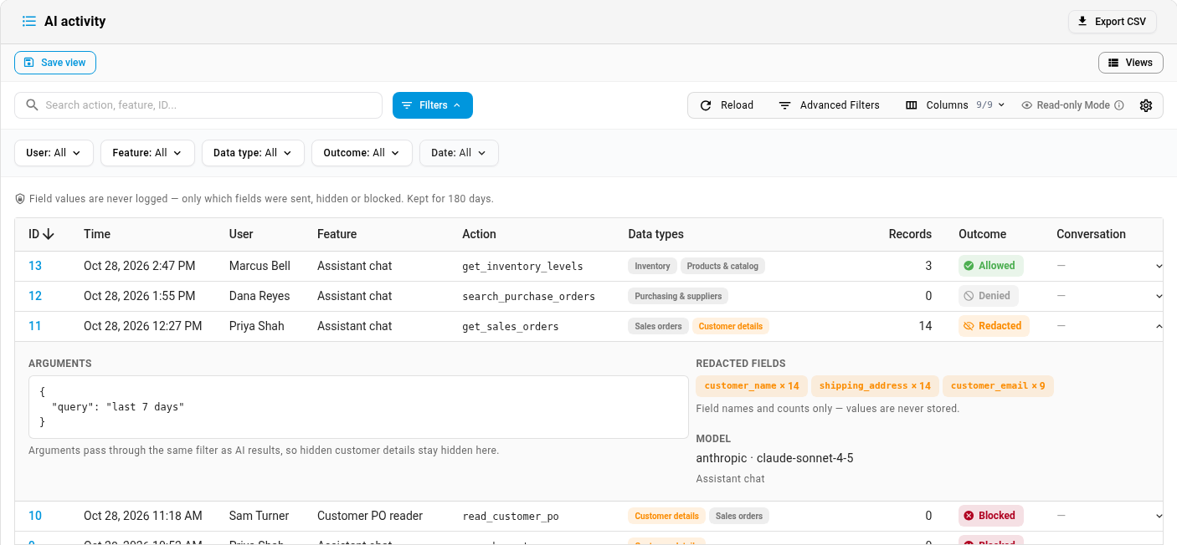Open the User filter dropdown

(54, 153)
